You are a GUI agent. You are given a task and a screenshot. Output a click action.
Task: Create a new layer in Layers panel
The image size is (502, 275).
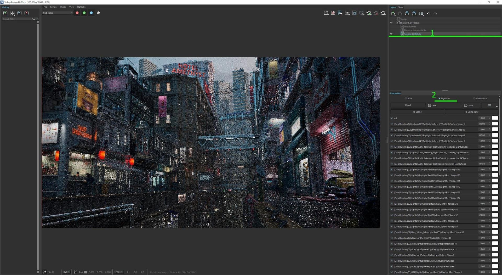393,13
